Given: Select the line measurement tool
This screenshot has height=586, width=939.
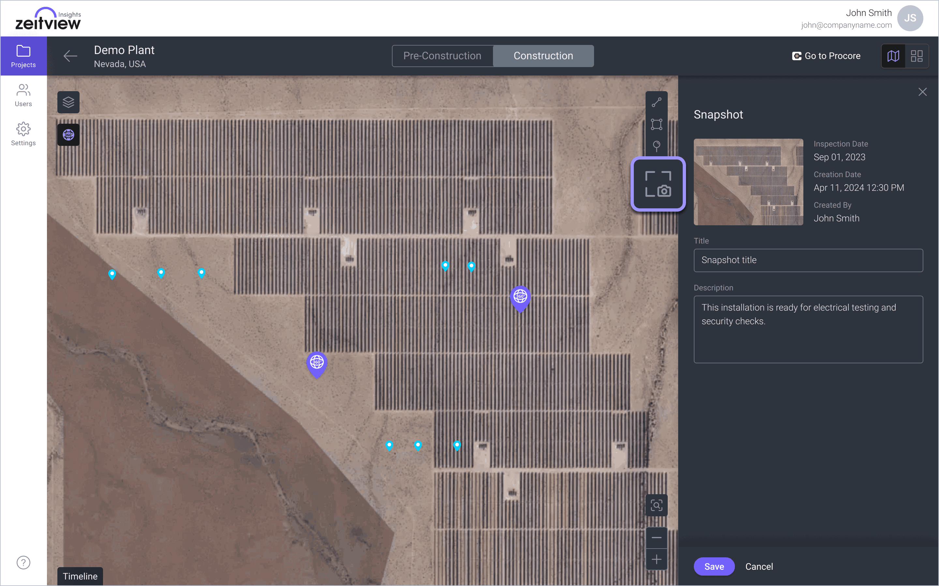Looking at the screenshot, I should pos(657,102).
